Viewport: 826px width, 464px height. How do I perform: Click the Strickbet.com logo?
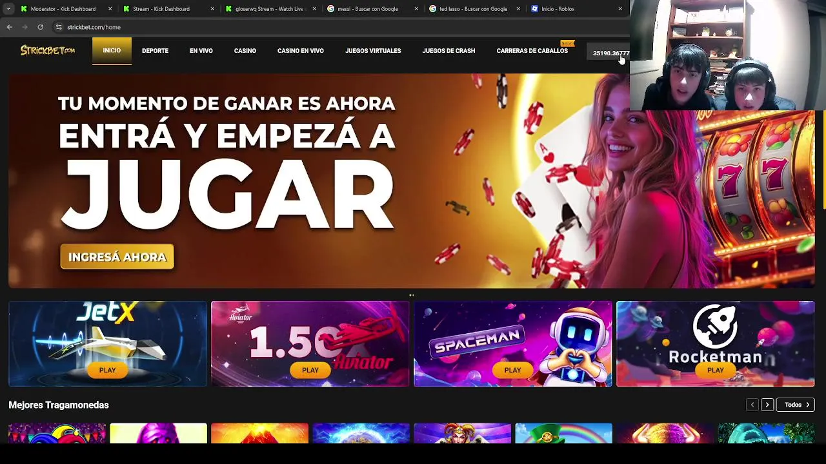pyautogui.click(x=48, y=50)
